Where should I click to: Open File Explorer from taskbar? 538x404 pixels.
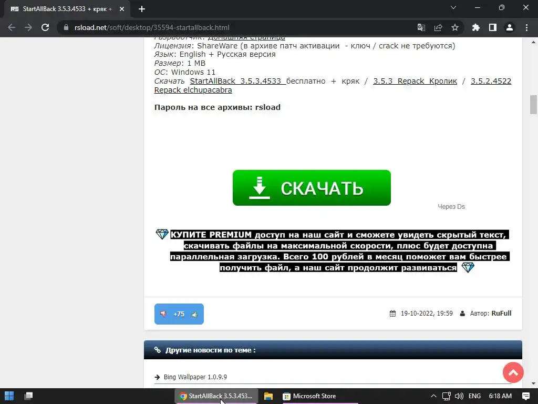click(x=268, y=396)
